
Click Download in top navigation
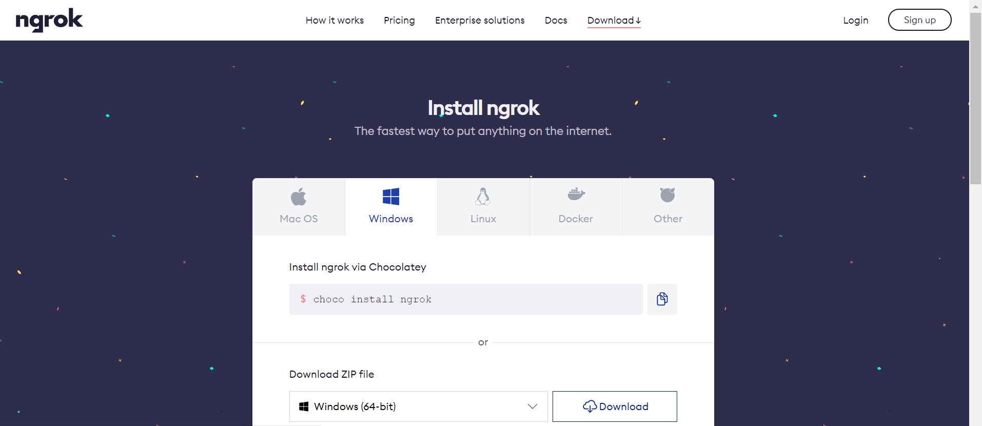coord(614,20)
